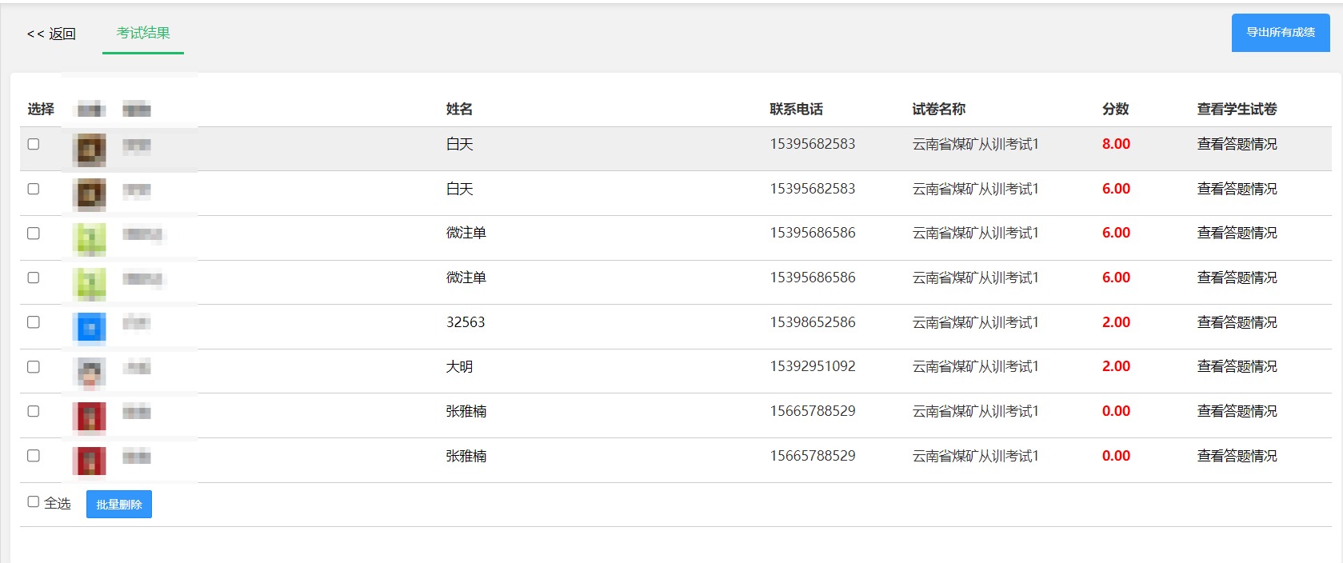Image resolution: width=1343 pixels, height=563 pixels.
Task: Tick the checkbox for student 大明
Action: [x=34, y=367]
